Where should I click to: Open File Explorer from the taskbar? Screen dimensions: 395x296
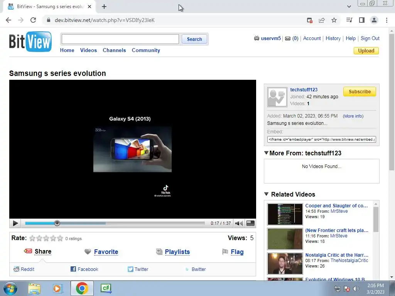pyautogui.click(x=34, y=288)
